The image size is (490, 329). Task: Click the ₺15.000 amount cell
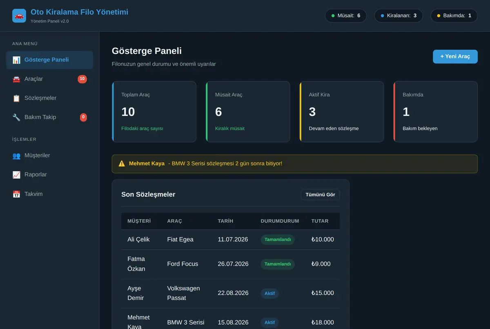coord(323,293)
